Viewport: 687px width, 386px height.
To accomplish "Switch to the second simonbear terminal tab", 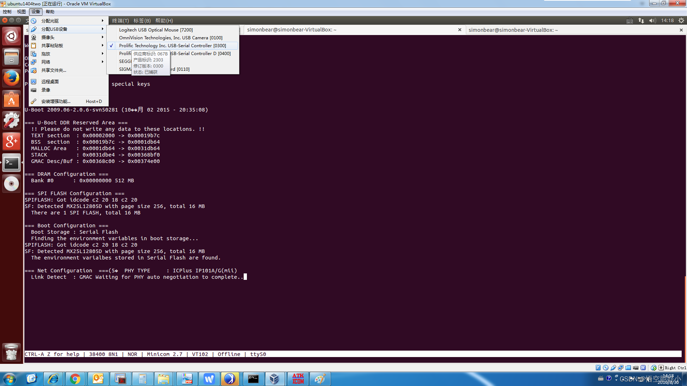I will (x=513, y=30).
